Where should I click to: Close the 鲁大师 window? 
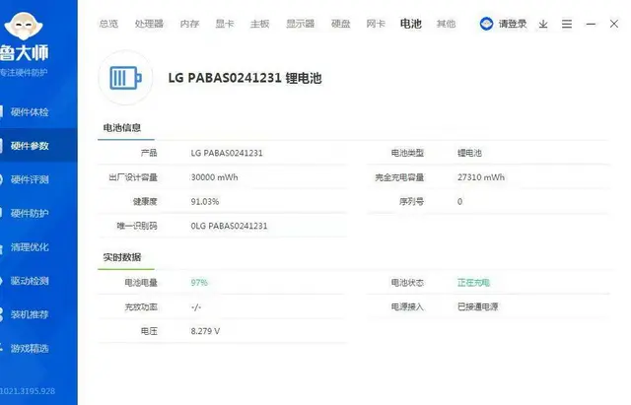click(x=613, y=24)
